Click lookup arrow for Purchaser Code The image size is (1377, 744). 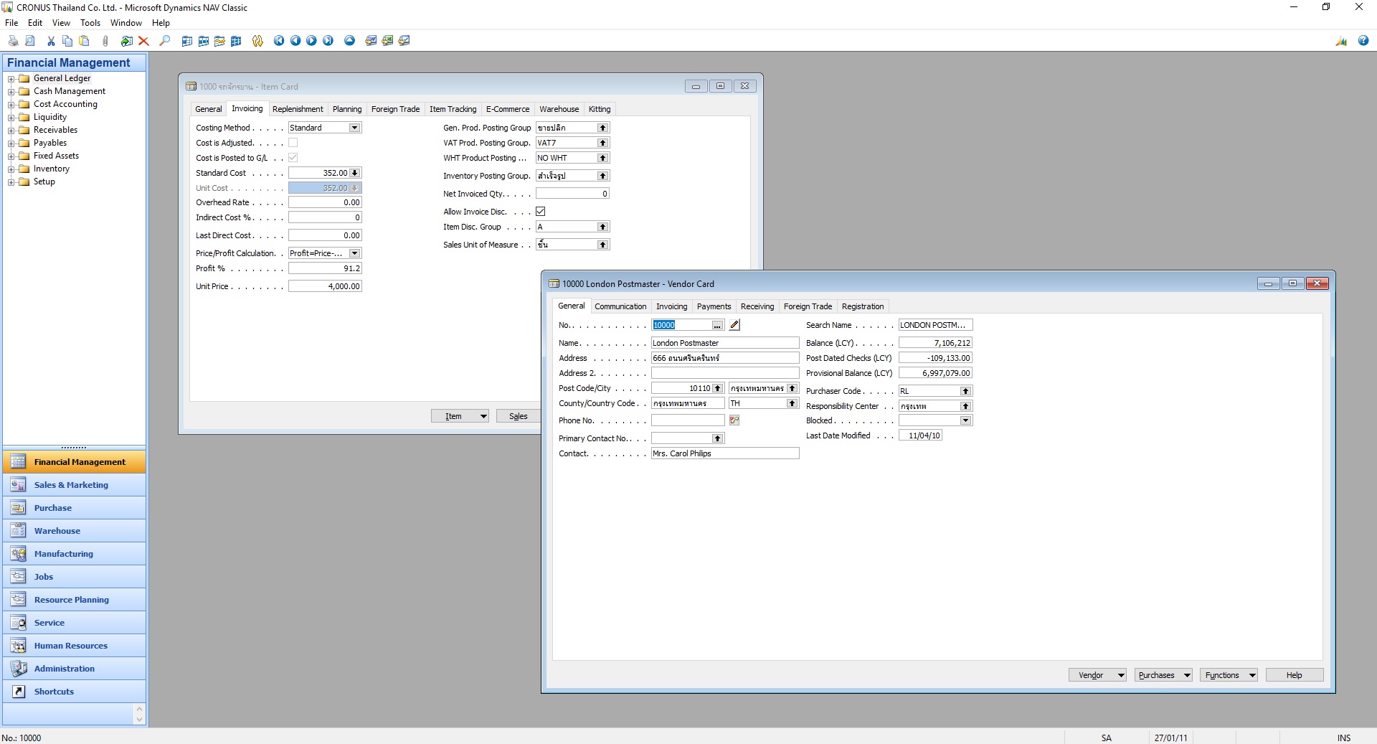click(x=966, y=391)
